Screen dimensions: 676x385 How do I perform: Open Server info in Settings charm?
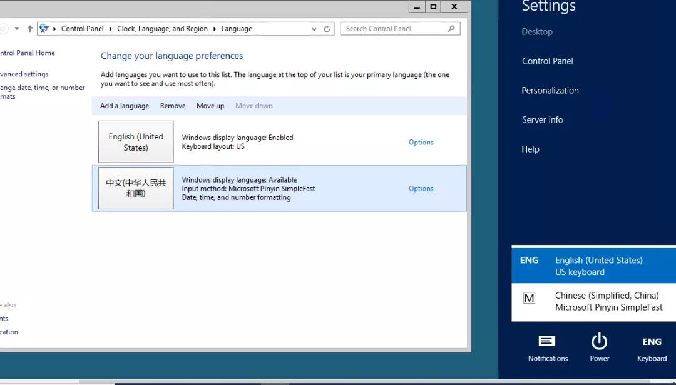point(542,120)
